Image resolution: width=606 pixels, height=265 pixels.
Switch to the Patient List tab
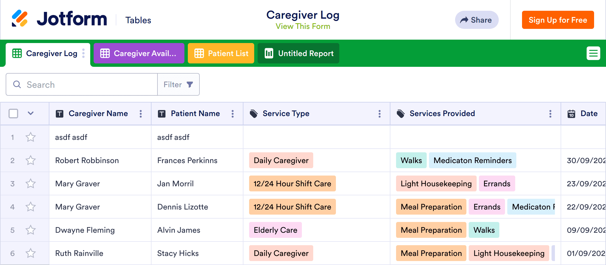[221, 53]
